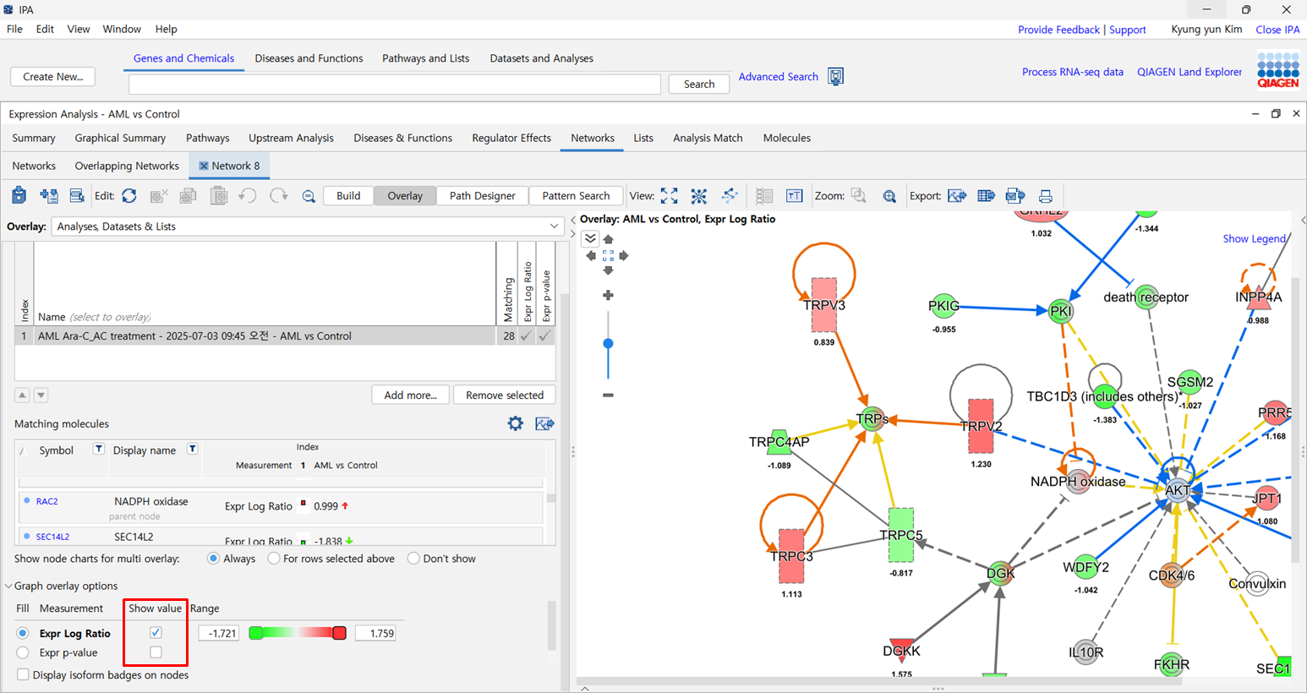Move overlay row up with arrow

(22, 395)
